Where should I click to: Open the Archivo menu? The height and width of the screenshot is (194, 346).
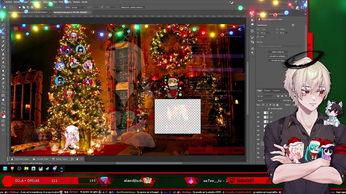click(9, 2)
